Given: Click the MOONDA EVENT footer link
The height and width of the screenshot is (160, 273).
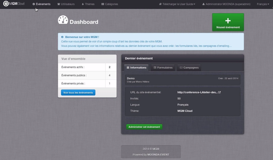Looking at the screenshot, I should [158, 155].
